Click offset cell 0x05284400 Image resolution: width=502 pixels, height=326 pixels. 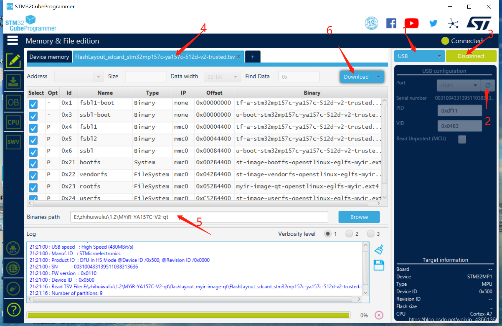tap(214, 186)
